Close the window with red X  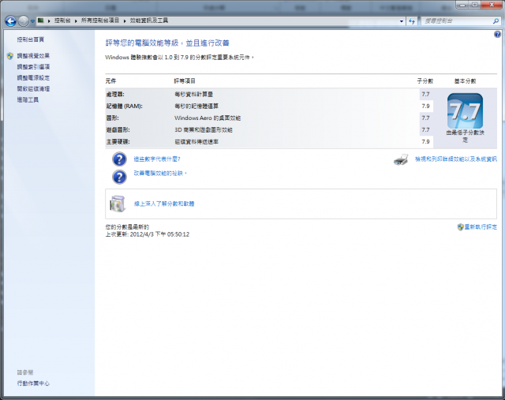(x=492, y=5)
